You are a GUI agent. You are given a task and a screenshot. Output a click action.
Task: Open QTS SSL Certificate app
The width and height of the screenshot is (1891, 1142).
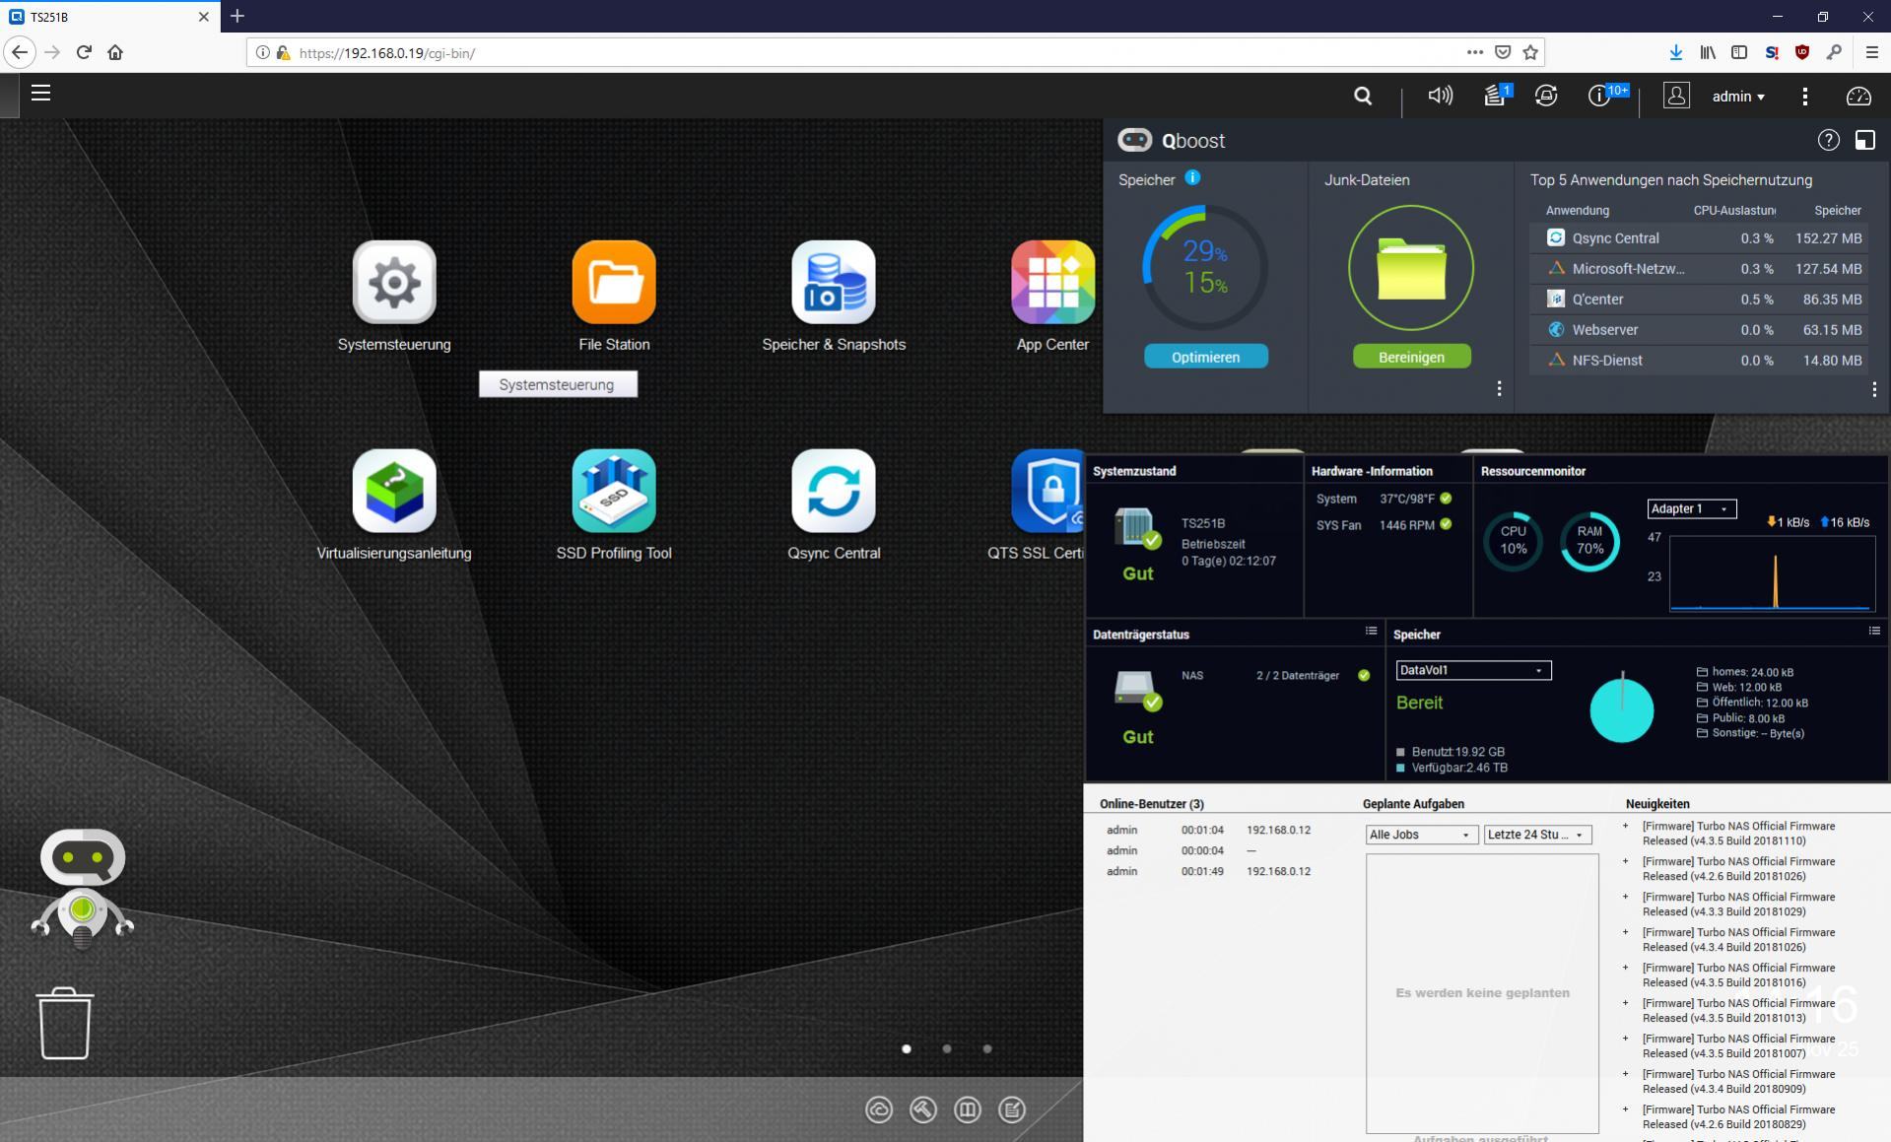pos(1047,492)
